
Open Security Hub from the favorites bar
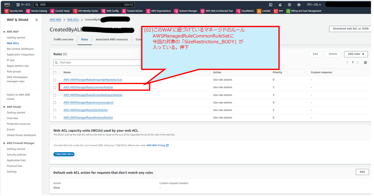pyautogui.click(x=14, y=11)
